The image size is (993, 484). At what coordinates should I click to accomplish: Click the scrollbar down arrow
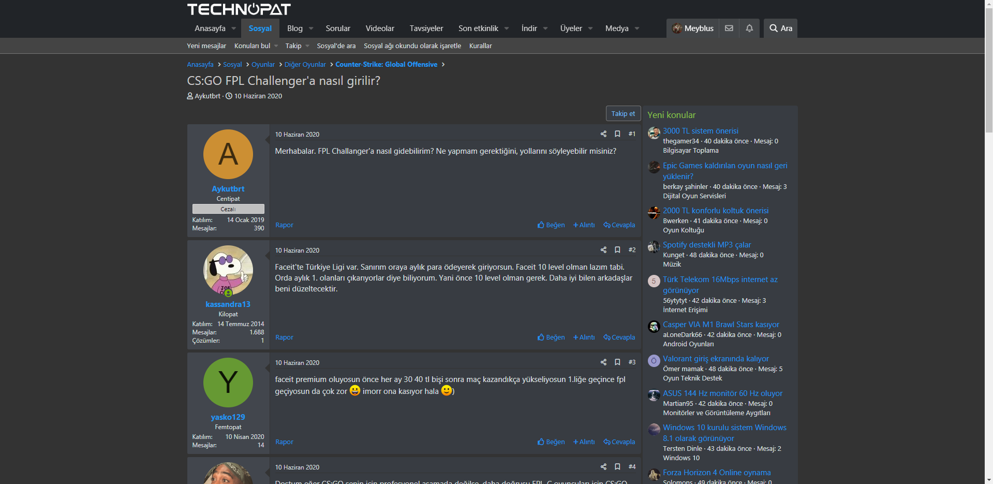tap(989, 480)
